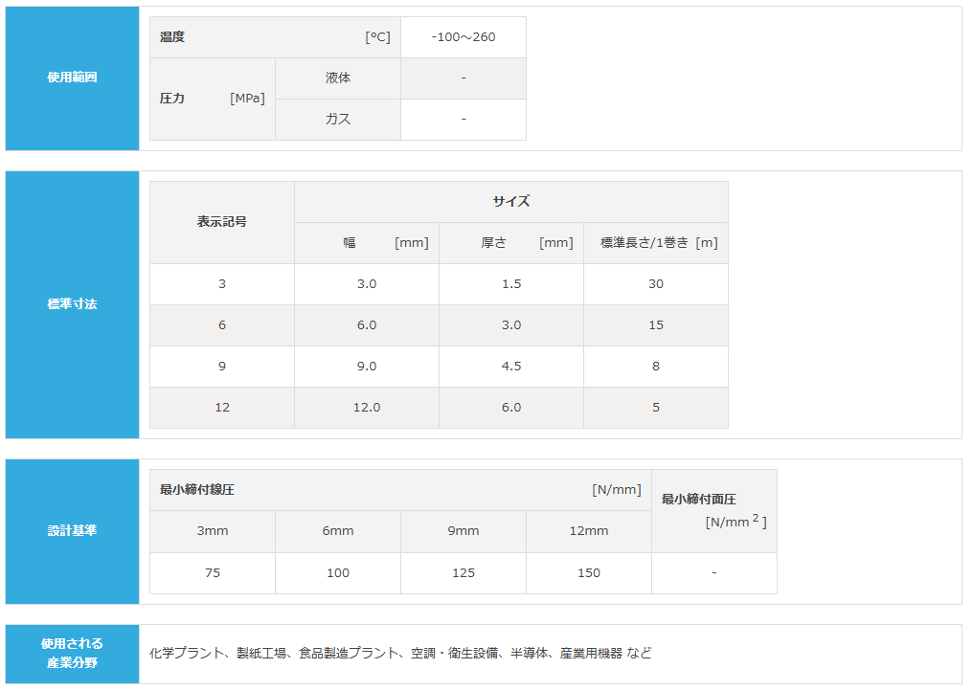This screenshot has width=973, height=691.
Task: Click the 圧力 label cell
Action: (x=212, y=99)
